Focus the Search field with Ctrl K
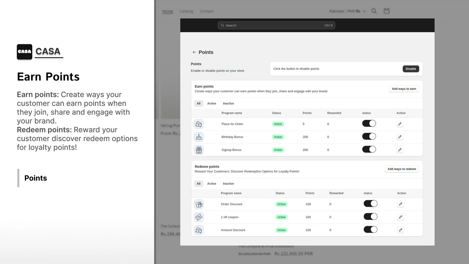This screenshot has width=469, height=264. 276,25
